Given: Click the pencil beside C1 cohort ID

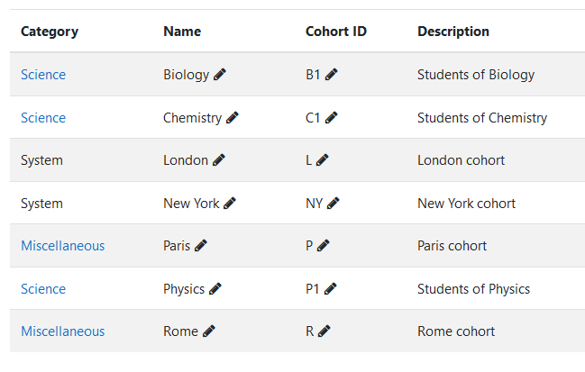Looking at the screenshot, I should [332, 118].
